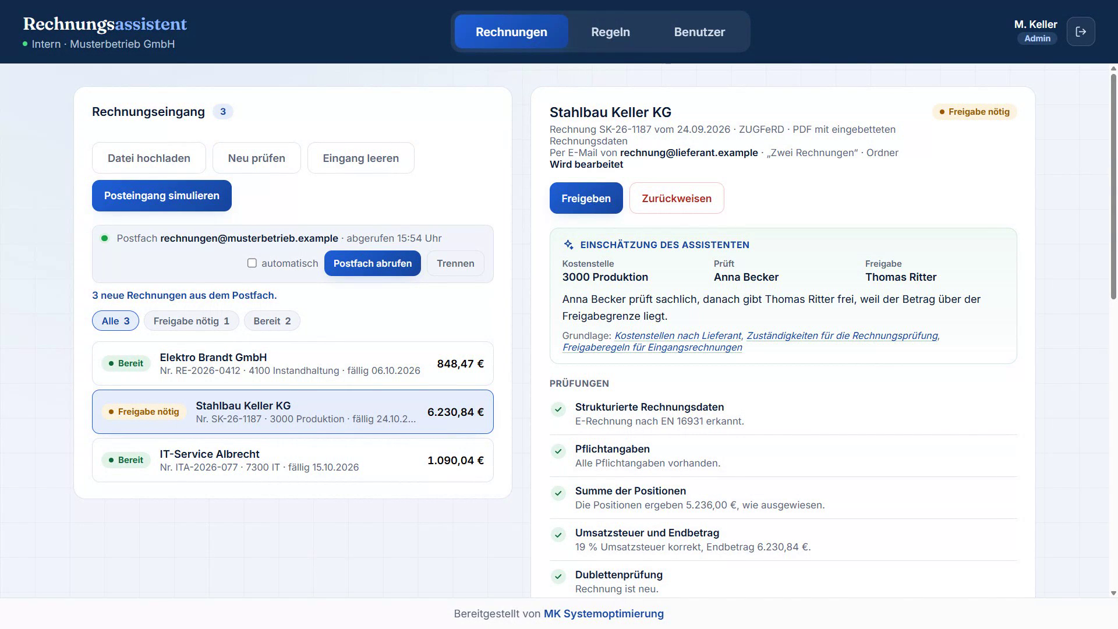Click the Admin role badge
The image size is (1118, 629).
coord(1037,38)
